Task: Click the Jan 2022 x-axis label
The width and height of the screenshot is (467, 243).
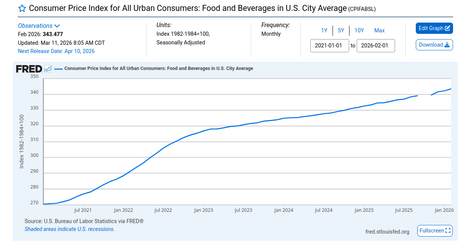Action: 123,210
